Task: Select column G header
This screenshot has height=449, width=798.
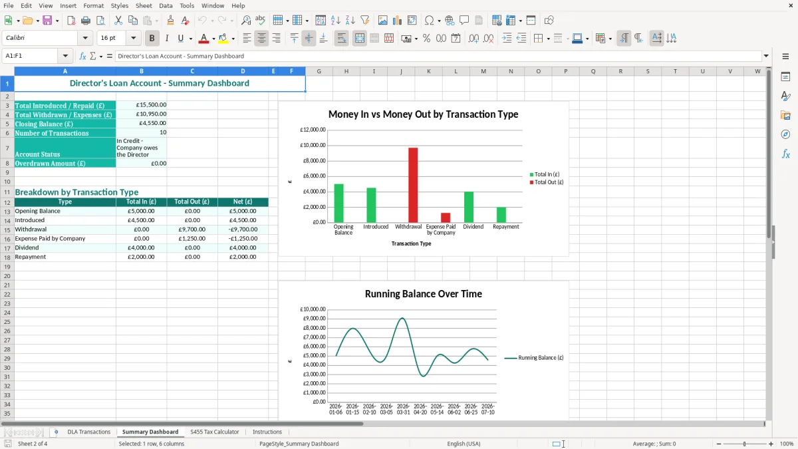Action: tap(319, 71)
